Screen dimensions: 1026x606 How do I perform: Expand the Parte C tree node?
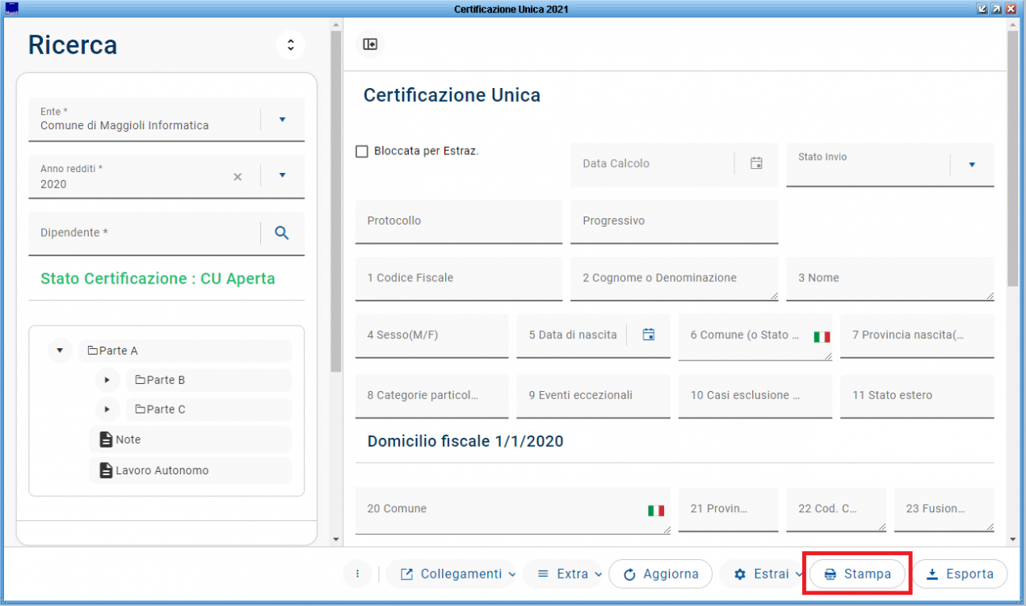[107, 409]
